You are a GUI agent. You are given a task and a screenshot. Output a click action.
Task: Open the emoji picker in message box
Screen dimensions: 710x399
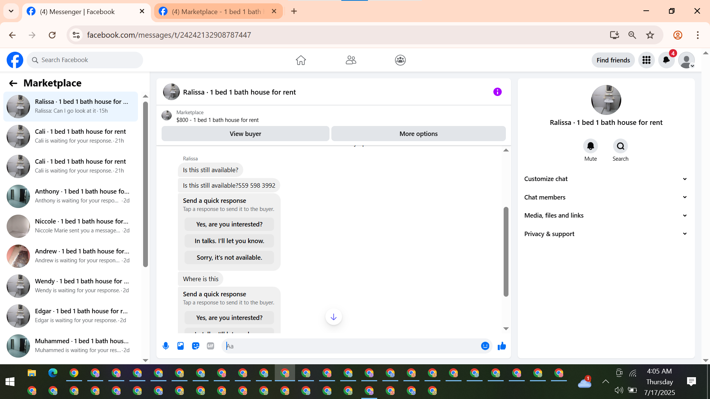pyautogui.click(x=485, y=346)
